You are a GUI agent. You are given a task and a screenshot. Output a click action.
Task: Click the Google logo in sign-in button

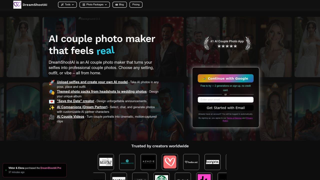point(204,78)
